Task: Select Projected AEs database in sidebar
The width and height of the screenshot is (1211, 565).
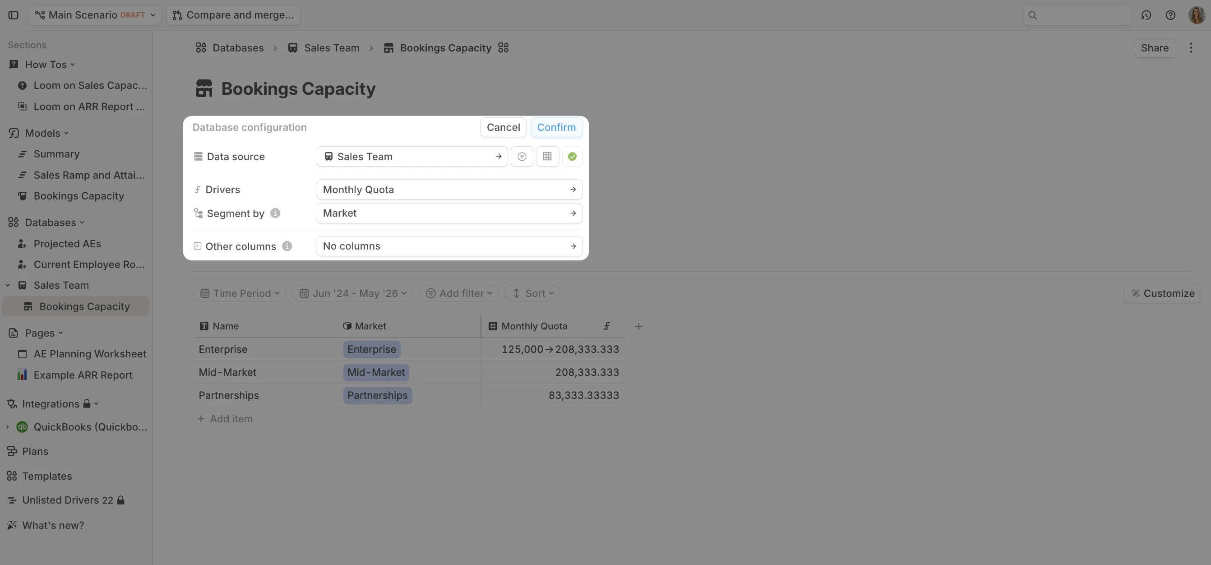Action: tap(67, 244)
